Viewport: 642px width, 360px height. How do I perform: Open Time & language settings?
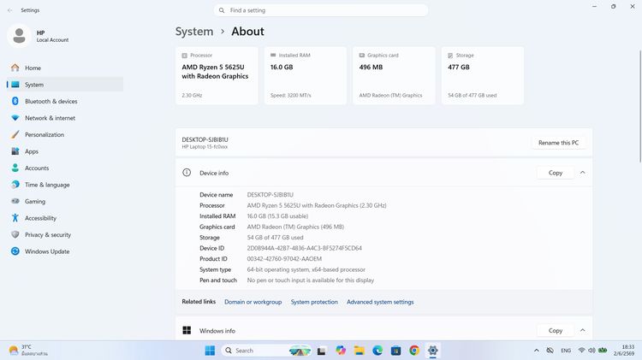(x=65, y=185)
